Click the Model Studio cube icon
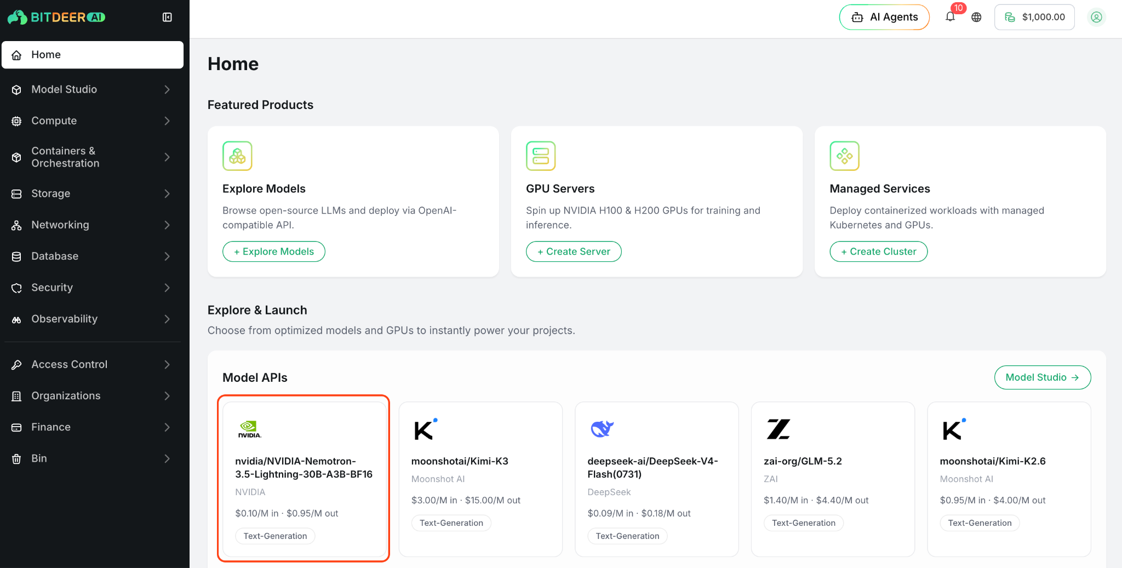 (17, 89)
